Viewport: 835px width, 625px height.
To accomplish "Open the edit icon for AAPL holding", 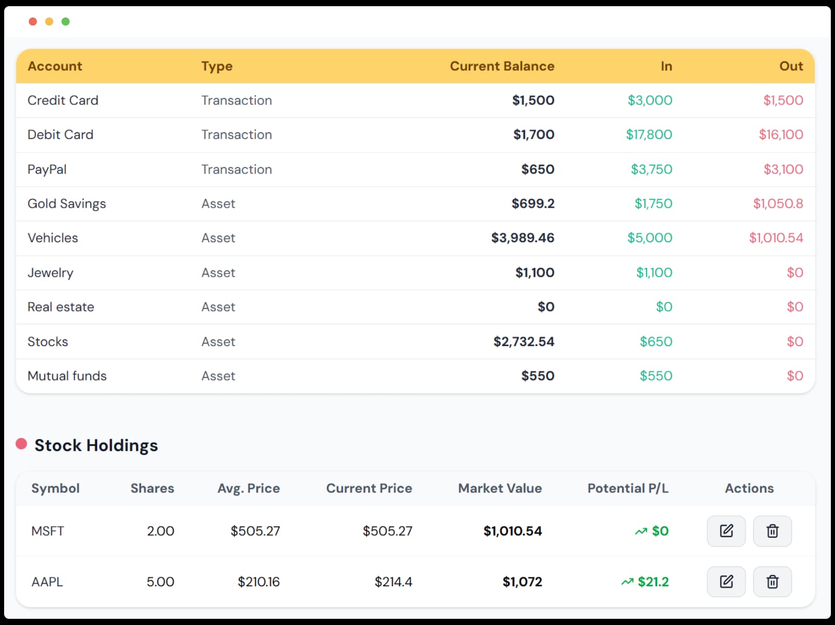I will (726, 582).
